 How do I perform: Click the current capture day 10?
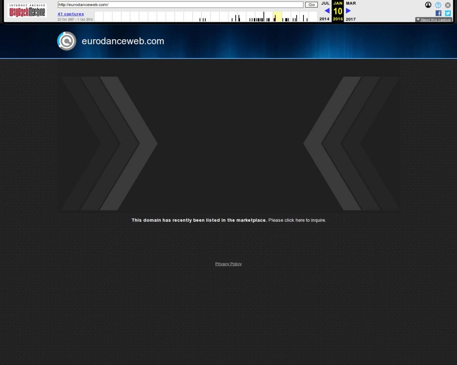(338, 11)
